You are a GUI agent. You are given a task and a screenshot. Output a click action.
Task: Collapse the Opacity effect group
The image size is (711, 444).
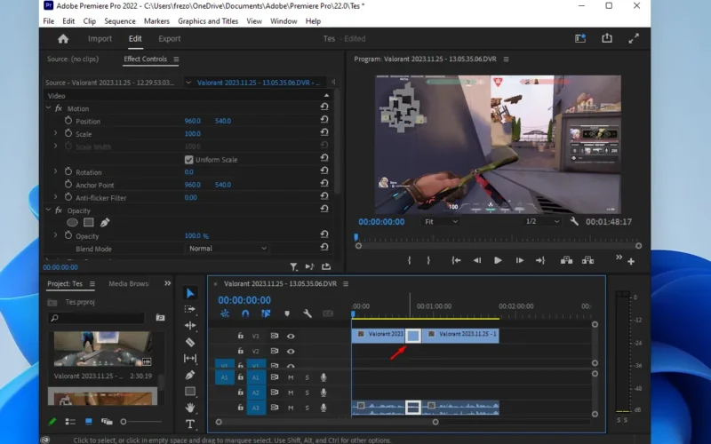[49, 210]
